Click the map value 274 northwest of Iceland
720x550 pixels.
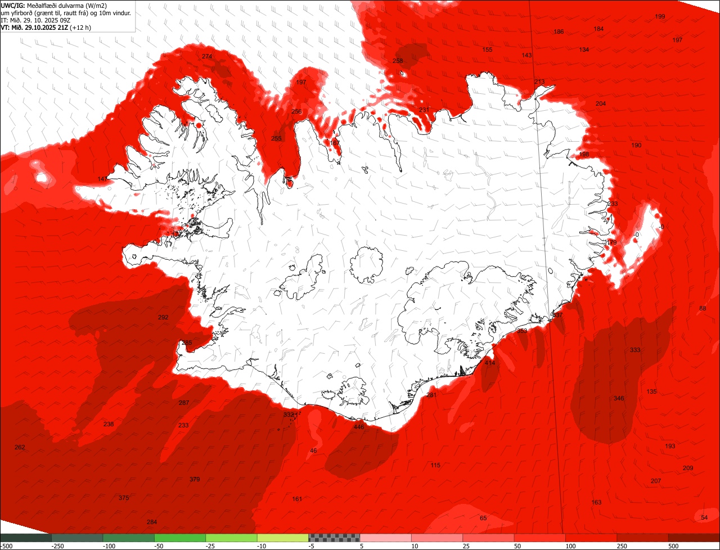coord(207,56)
